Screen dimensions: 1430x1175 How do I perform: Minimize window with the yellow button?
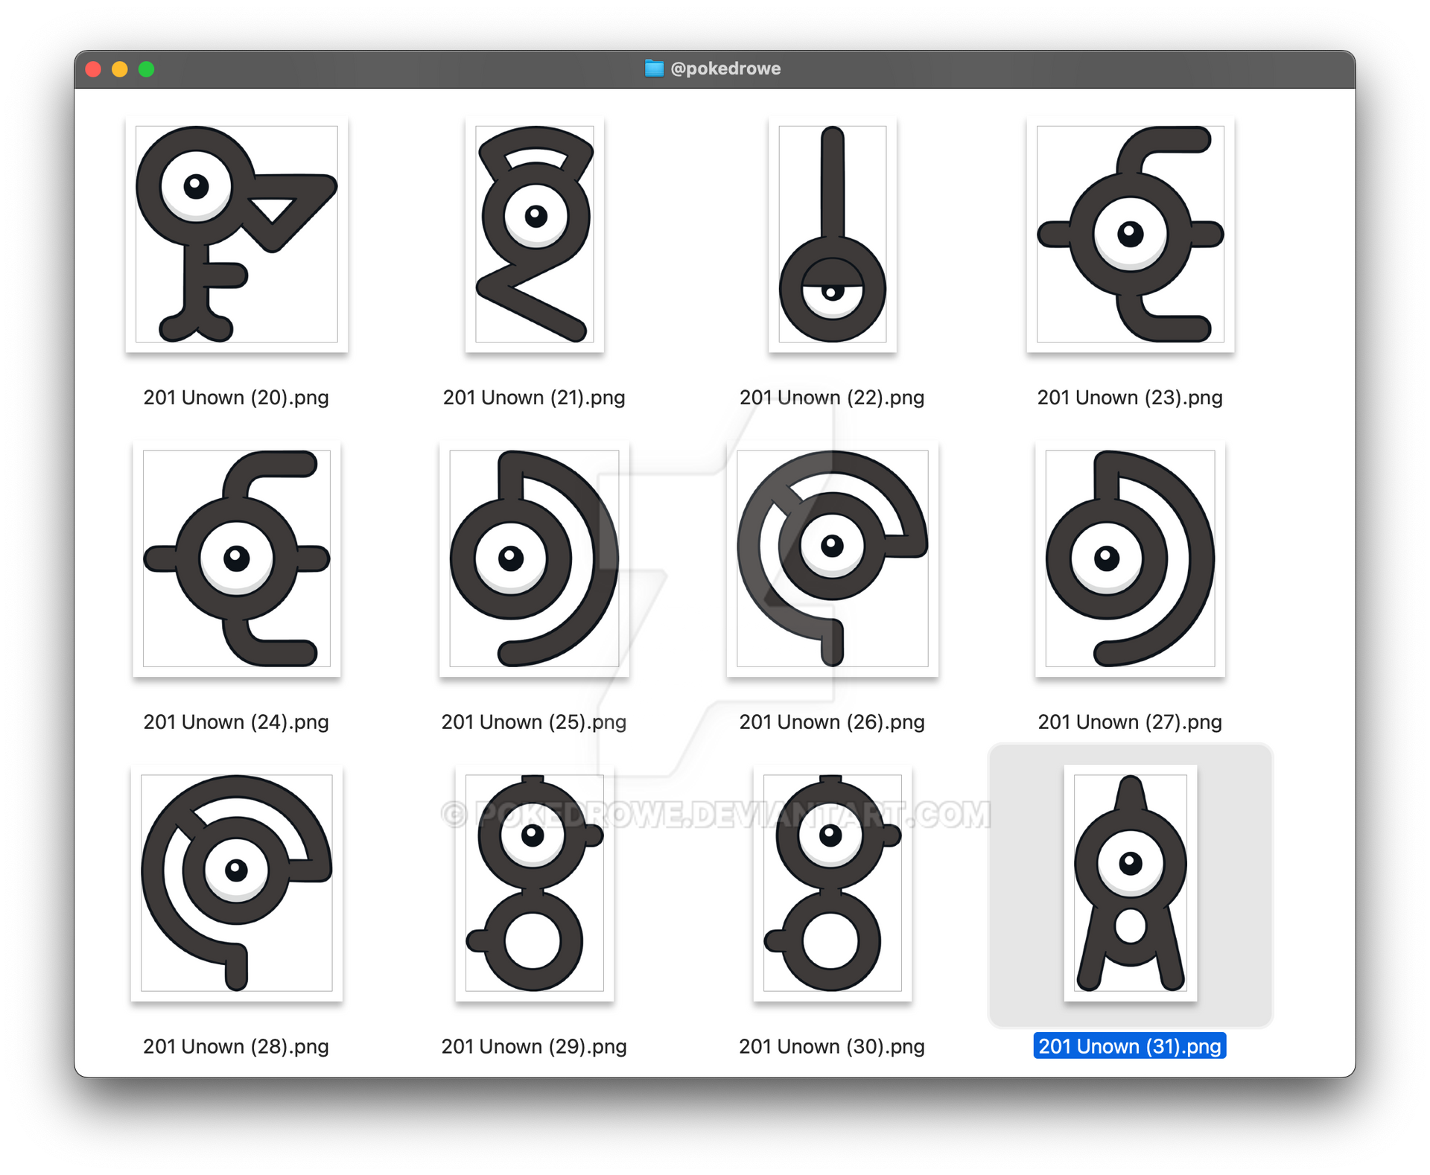120,69
